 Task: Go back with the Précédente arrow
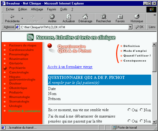[12, 18]
